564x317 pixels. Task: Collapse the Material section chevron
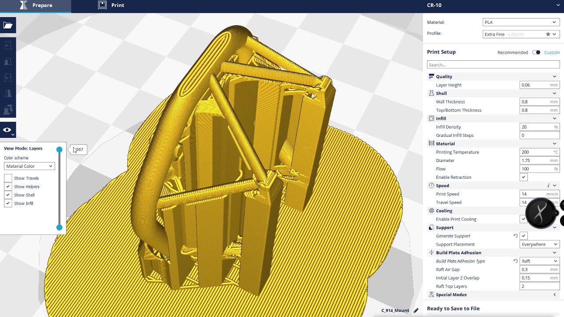point(554,144)
